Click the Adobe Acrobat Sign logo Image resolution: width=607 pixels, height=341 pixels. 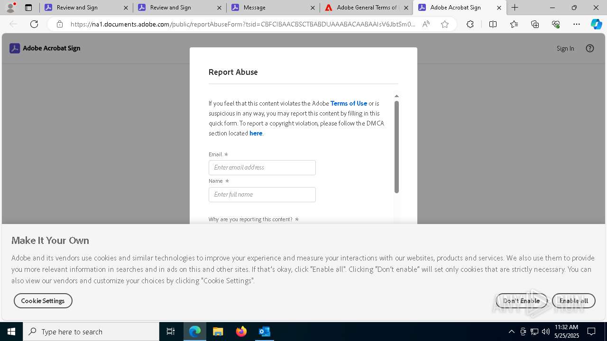45,48
